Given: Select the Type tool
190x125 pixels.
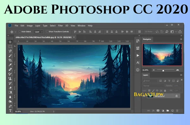Looking at the screenshot, I should [10, 111].
